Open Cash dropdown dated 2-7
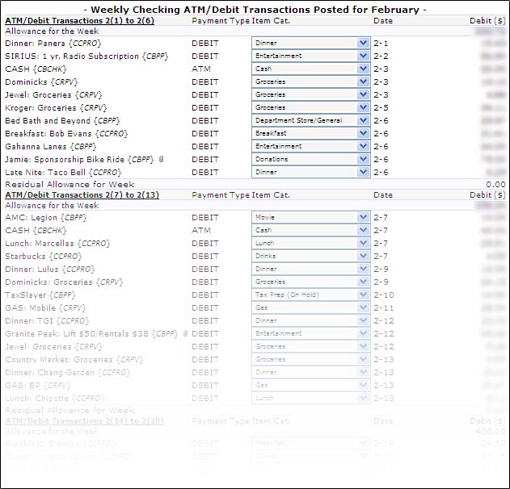The image size is (510, 489). point(310,230)
